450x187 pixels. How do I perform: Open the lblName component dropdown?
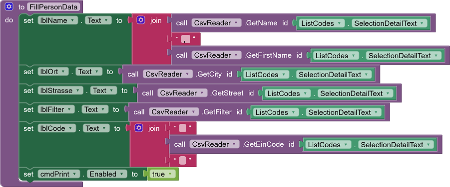(57, 20)
